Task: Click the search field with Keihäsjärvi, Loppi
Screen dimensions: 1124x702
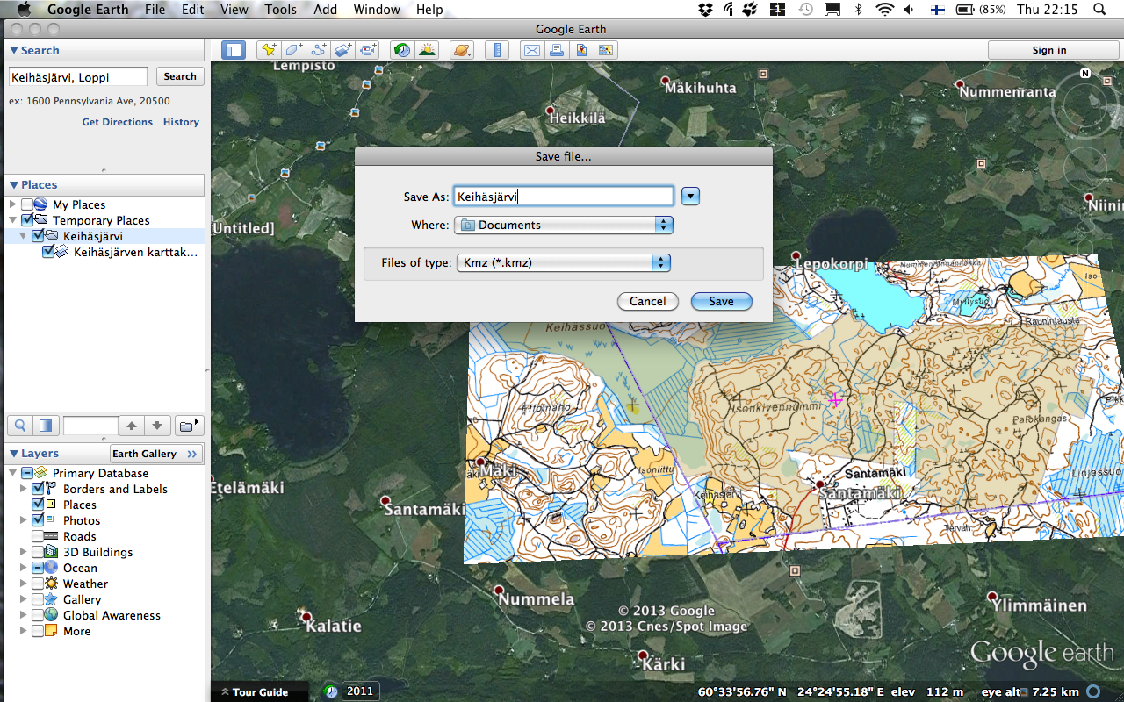Action: pyautogui.click(x=78, y=76)
